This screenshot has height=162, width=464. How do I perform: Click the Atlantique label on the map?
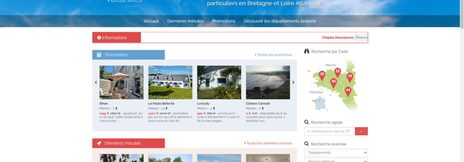coord(316,92)
